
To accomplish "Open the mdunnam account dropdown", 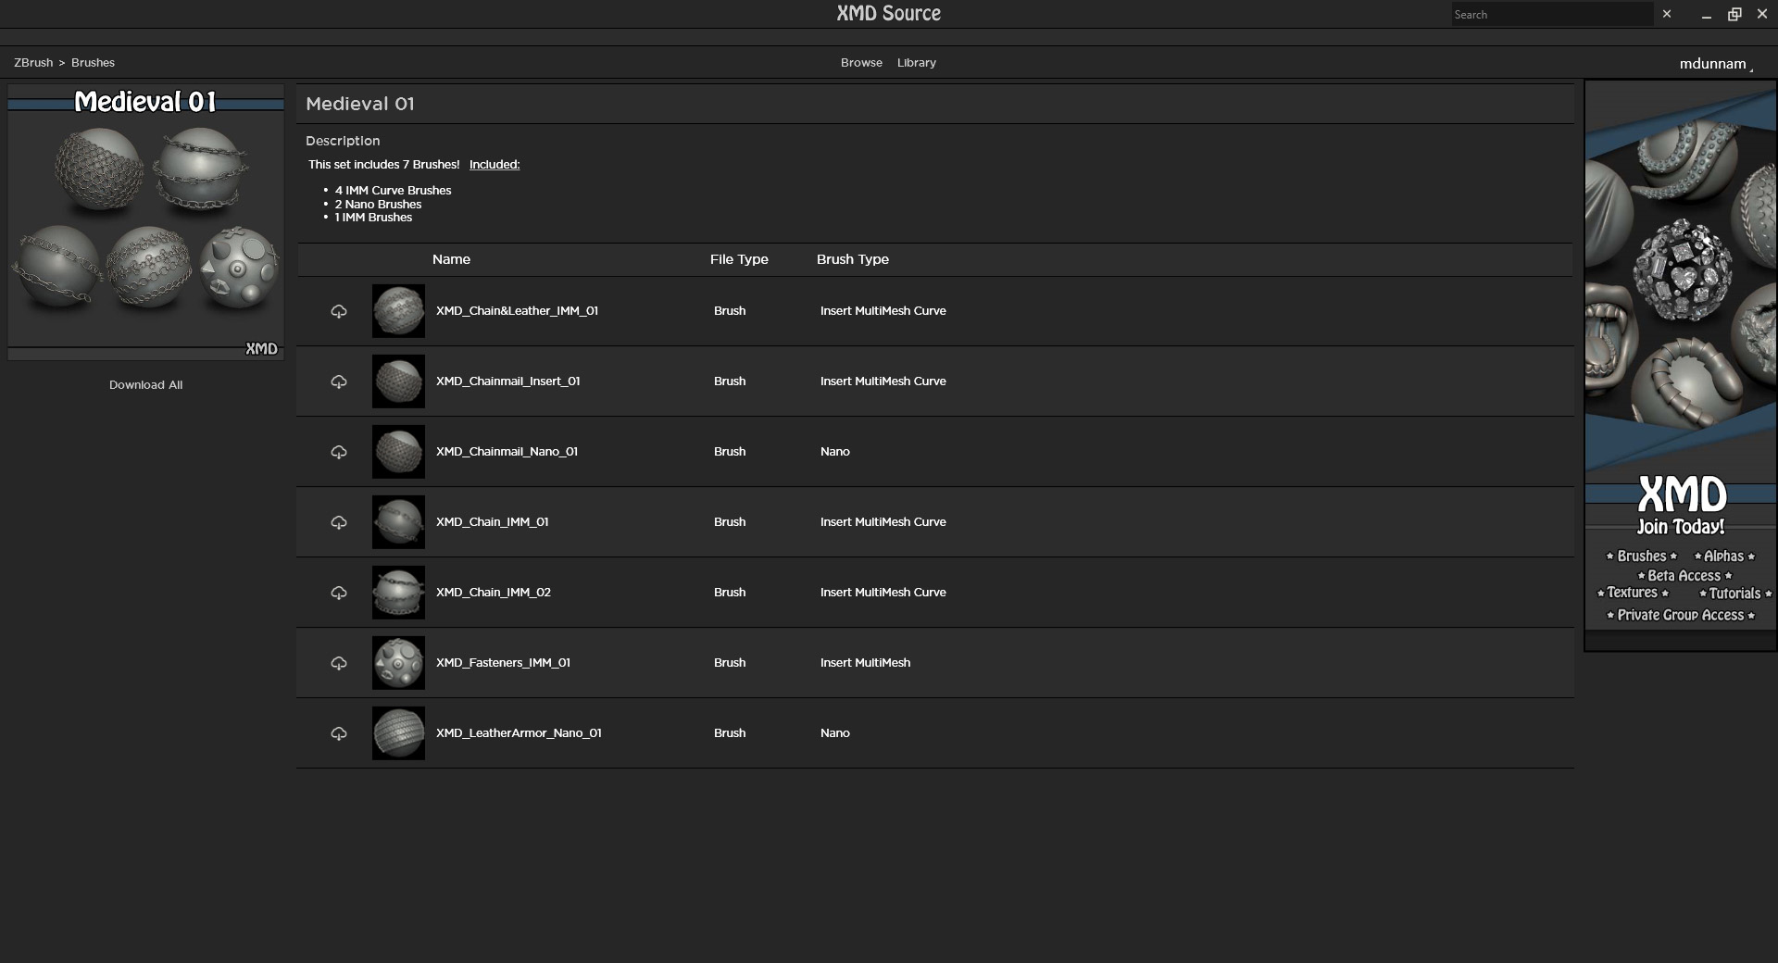I will pyautogui.click(x=1716, y=64).
